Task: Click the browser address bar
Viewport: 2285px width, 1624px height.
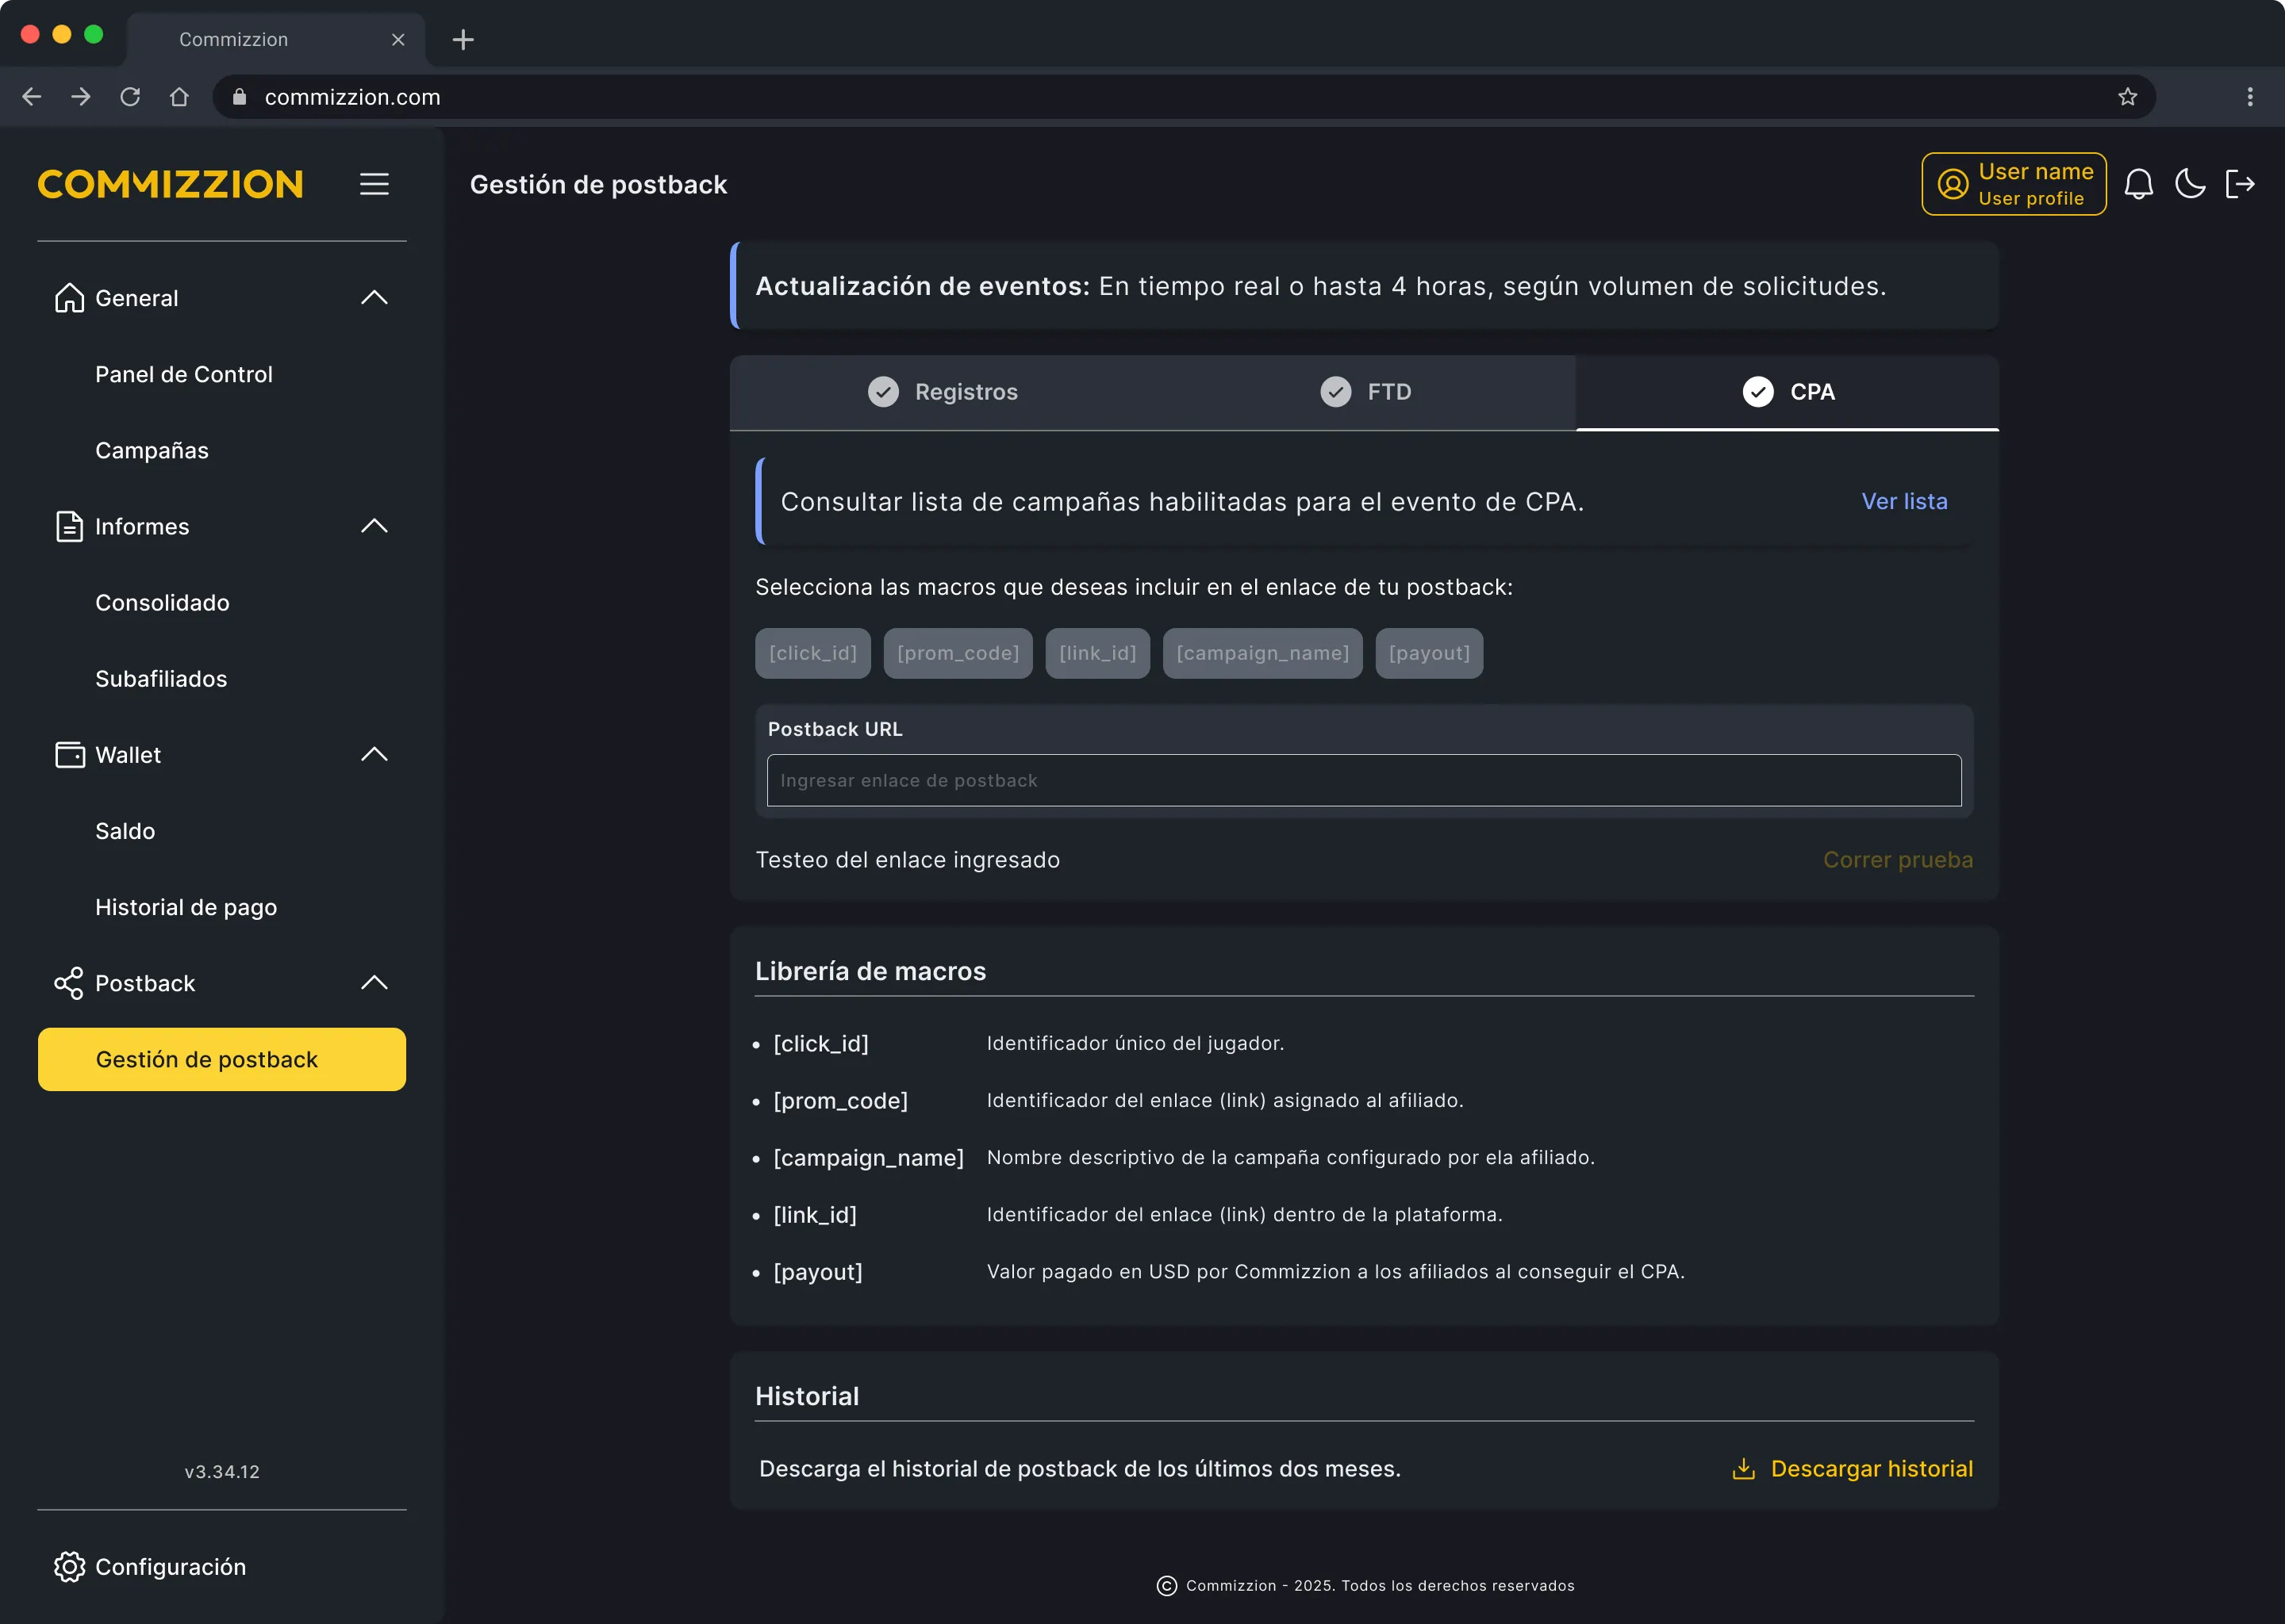Action: tap(1184, 97)
